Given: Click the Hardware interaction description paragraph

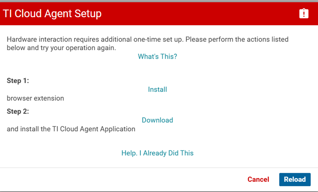Looking at the screenshot, I should point(147,44).
